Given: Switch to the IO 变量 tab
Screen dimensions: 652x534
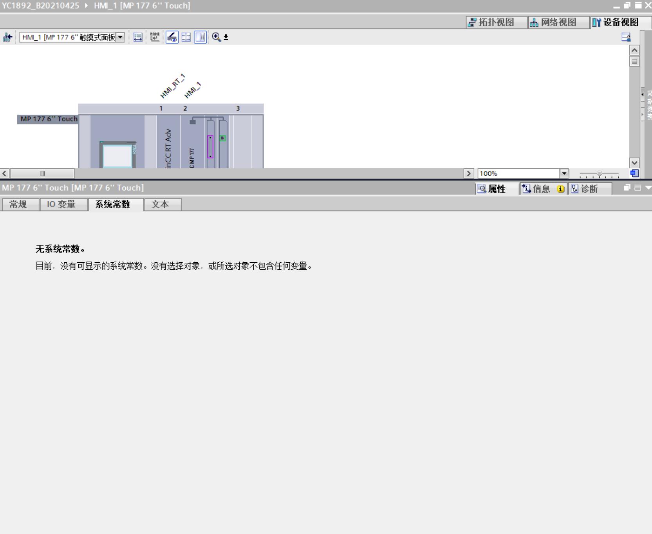Looking at the screenshot, I should tap(61, 204).
